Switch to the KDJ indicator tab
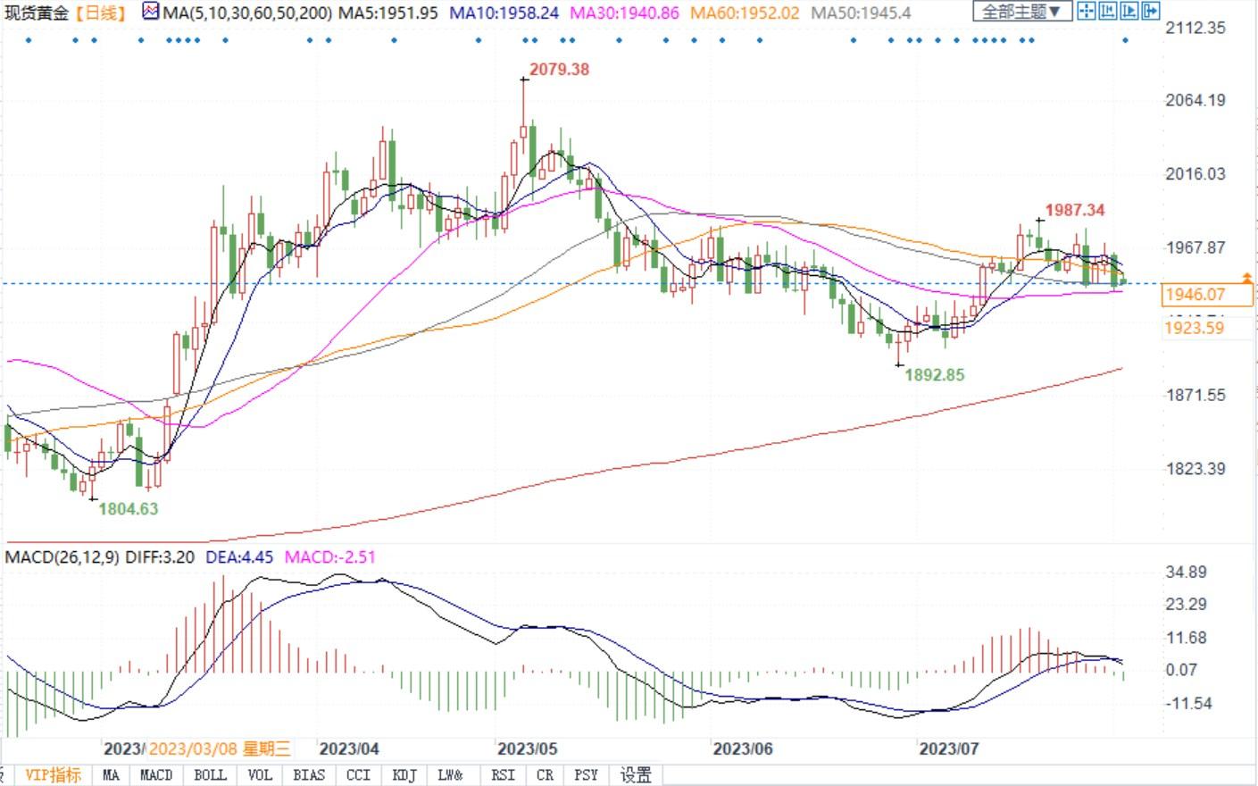 [x=404, y=775]
